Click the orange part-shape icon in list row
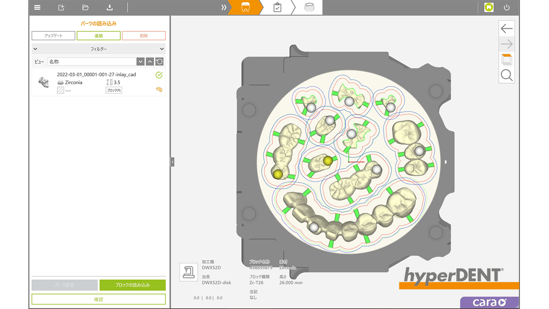This screenshot has width=549, height=309. click(x=159, y=90)
